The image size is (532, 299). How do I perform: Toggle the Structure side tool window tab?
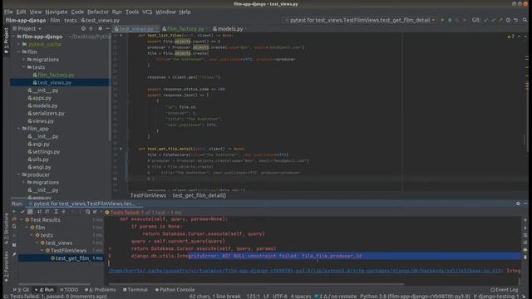pyautogui.click(x=6, y=228)
